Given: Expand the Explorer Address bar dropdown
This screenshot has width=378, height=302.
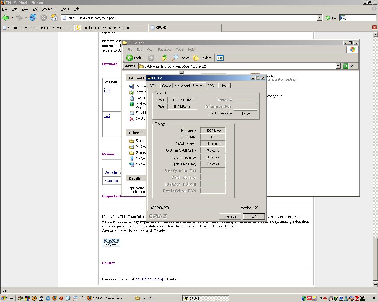Looking at the screenshot, I should [338, 66].
